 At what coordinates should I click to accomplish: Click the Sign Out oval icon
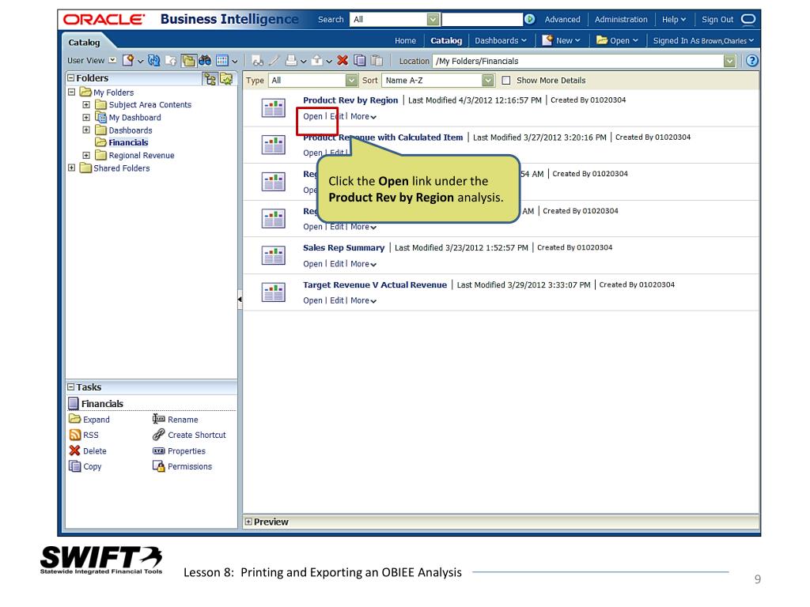[748, 19]
